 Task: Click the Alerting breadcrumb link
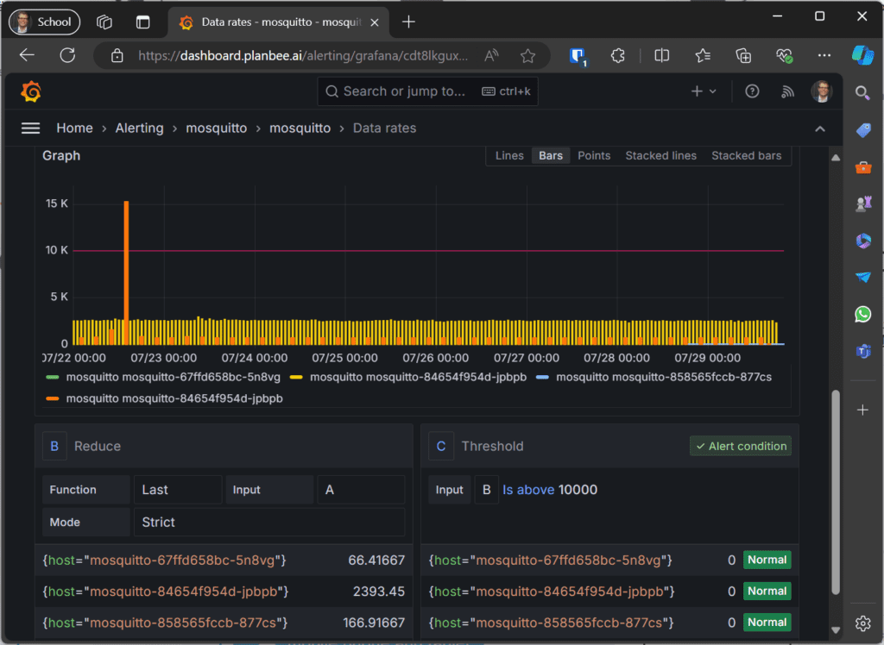pyautogui.click(x=139, y=128)
